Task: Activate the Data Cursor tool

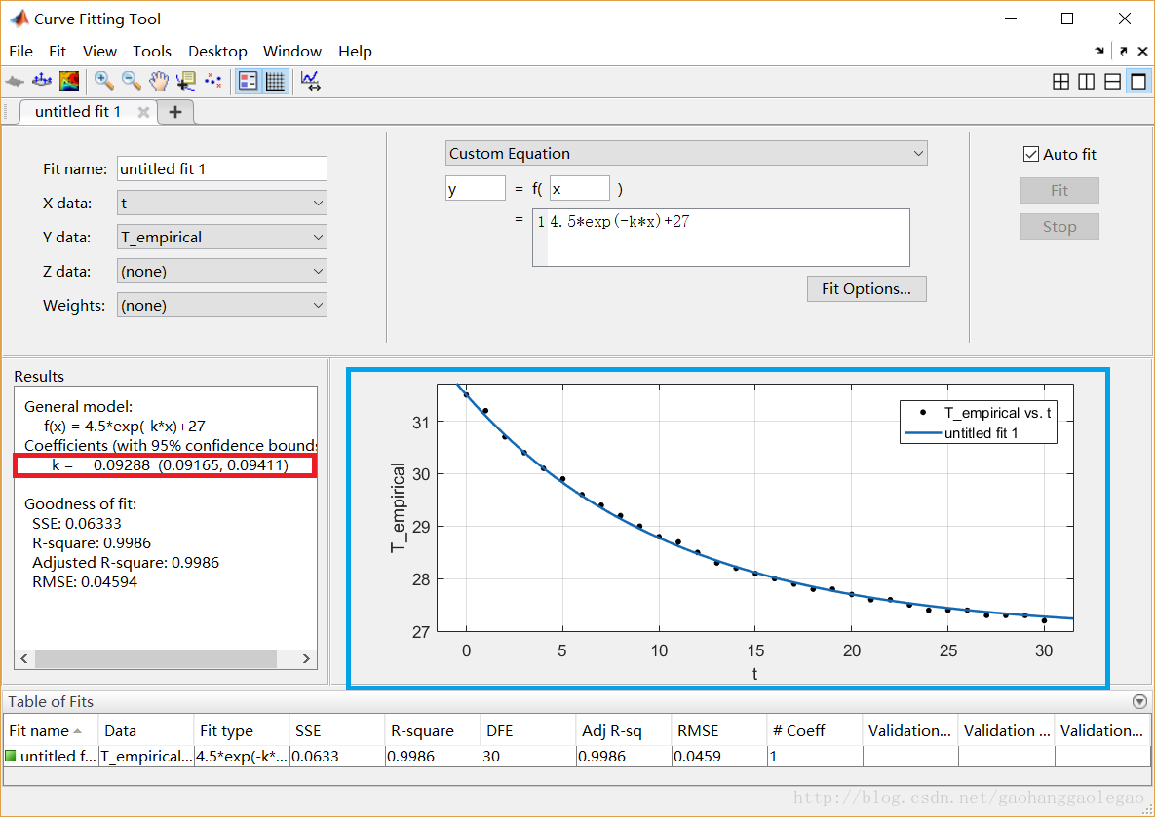Action: 185,81
